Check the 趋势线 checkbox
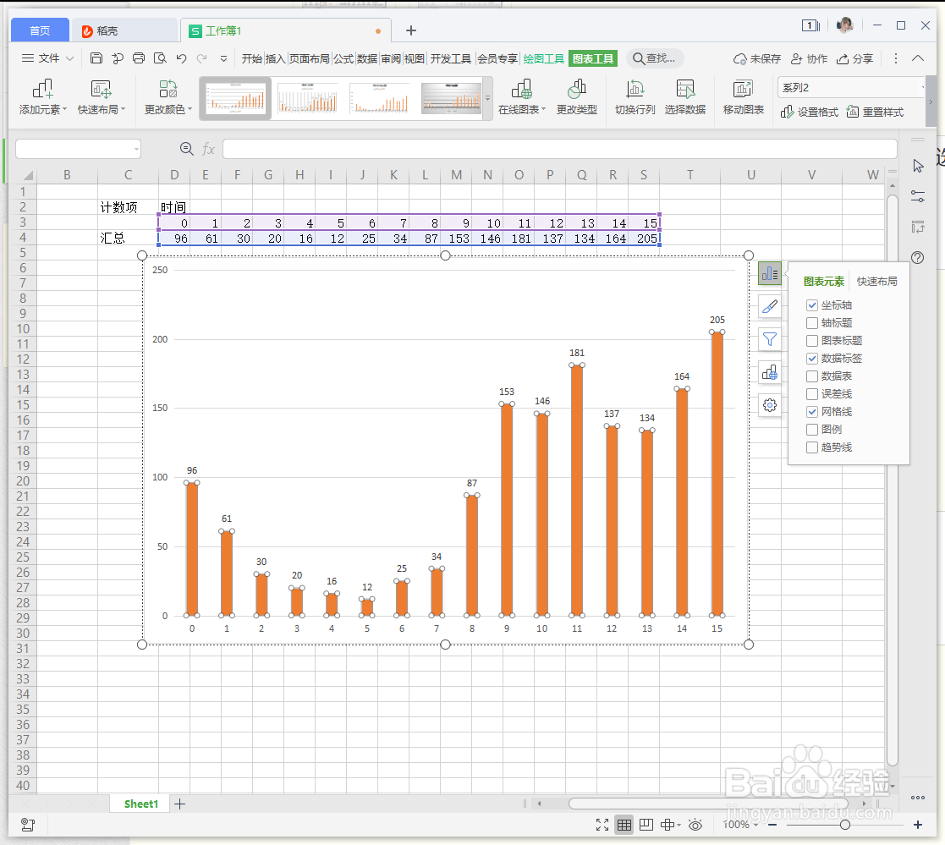 pos(812,447)
